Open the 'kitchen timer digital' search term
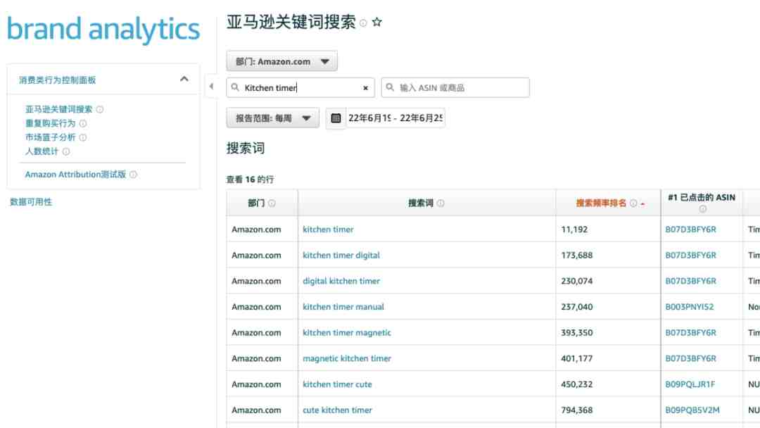Screen dimensions: 760x428 tap(341, 255)
